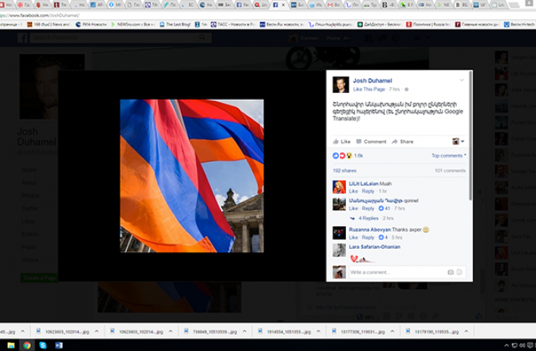Open the 192 shares link
The height and width of the screenshot is (351, 536).
pyautogui.click(x=344, y=170)
